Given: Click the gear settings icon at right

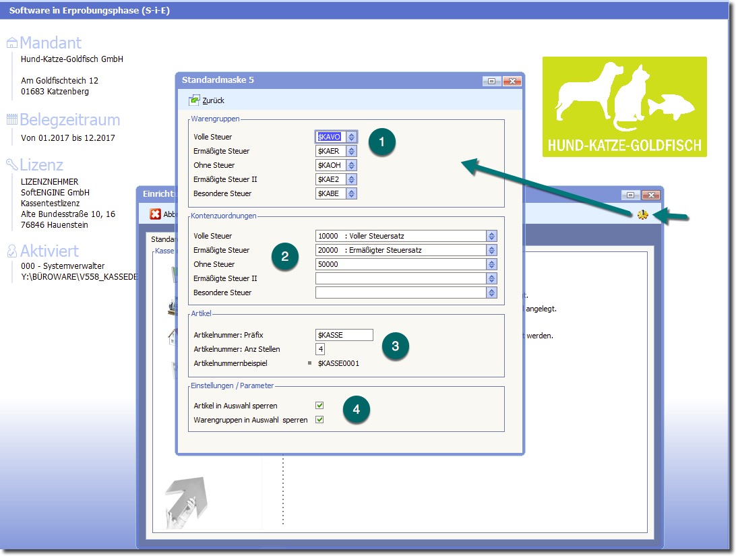Looking at the screenshot, I should click(x=642, y=215).
